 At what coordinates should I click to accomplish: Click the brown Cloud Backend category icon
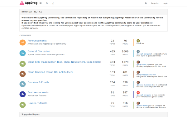22,74
